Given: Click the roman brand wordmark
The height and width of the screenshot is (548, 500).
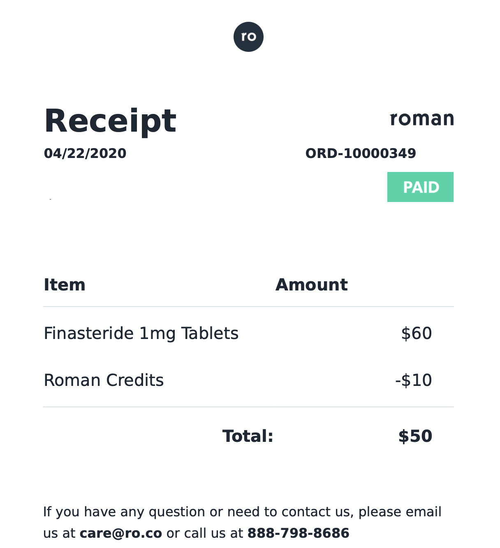Looking at the screenshot, I should click(x=421, y=118).
